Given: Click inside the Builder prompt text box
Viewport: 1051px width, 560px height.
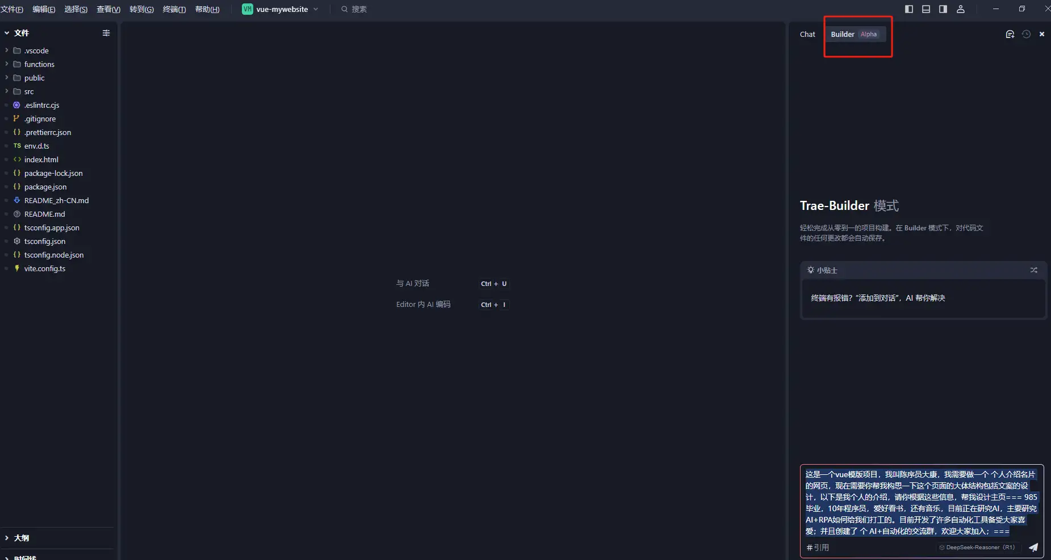Looking at the screenshot, I should click(921, 502).
